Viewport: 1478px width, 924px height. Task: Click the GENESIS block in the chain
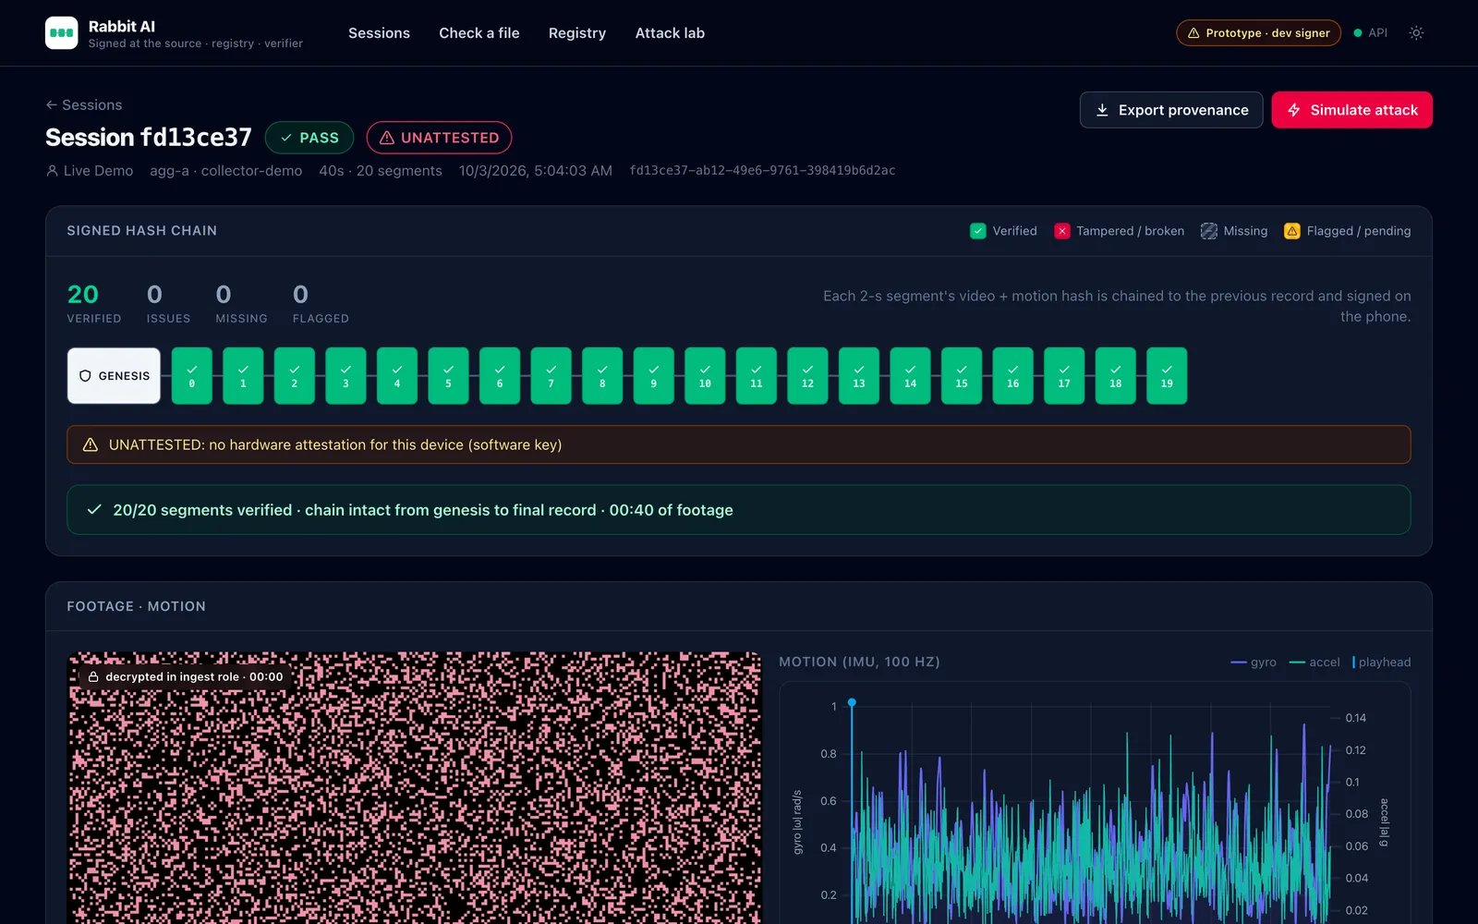[114, 376]
